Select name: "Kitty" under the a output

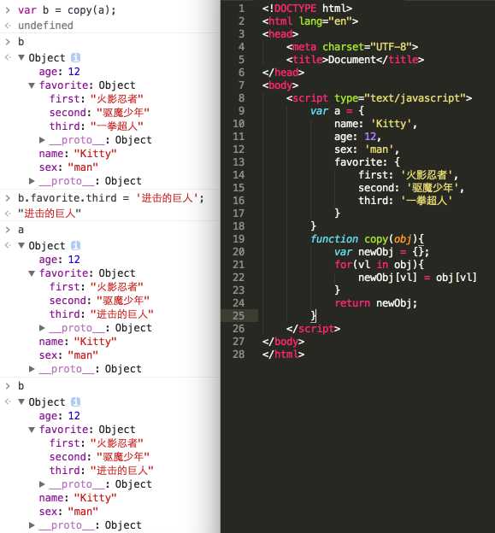pos(78,342)
